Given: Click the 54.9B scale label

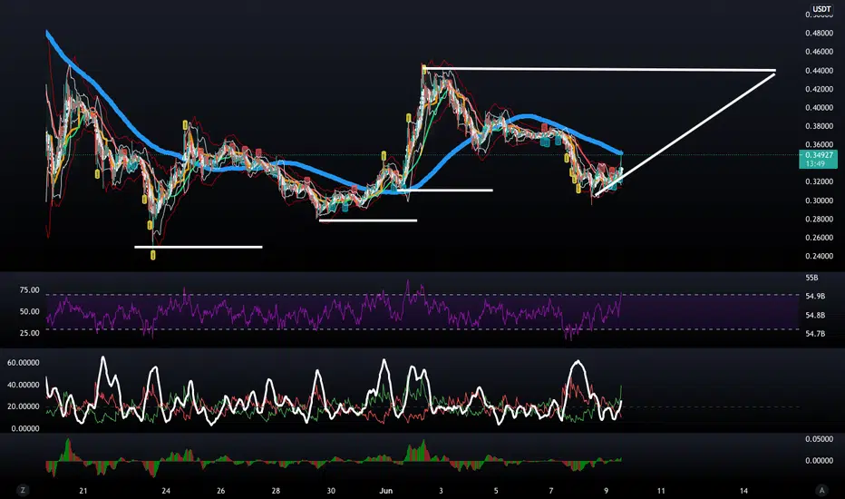Looking at the screenshot, I should coord(815,296).
